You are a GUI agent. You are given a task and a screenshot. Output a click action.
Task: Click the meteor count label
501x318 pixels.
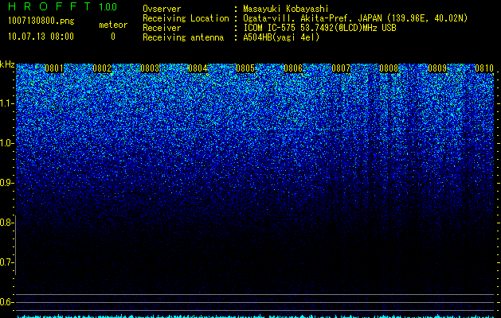click(113, 25)
